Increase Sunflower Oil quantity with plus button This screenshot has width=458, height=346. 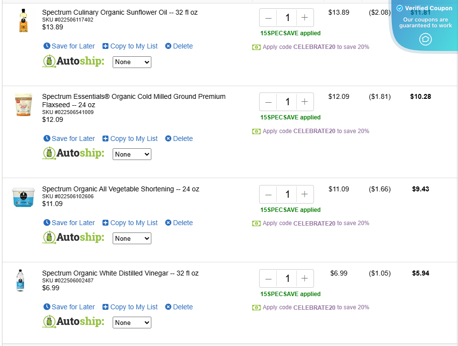305,18
